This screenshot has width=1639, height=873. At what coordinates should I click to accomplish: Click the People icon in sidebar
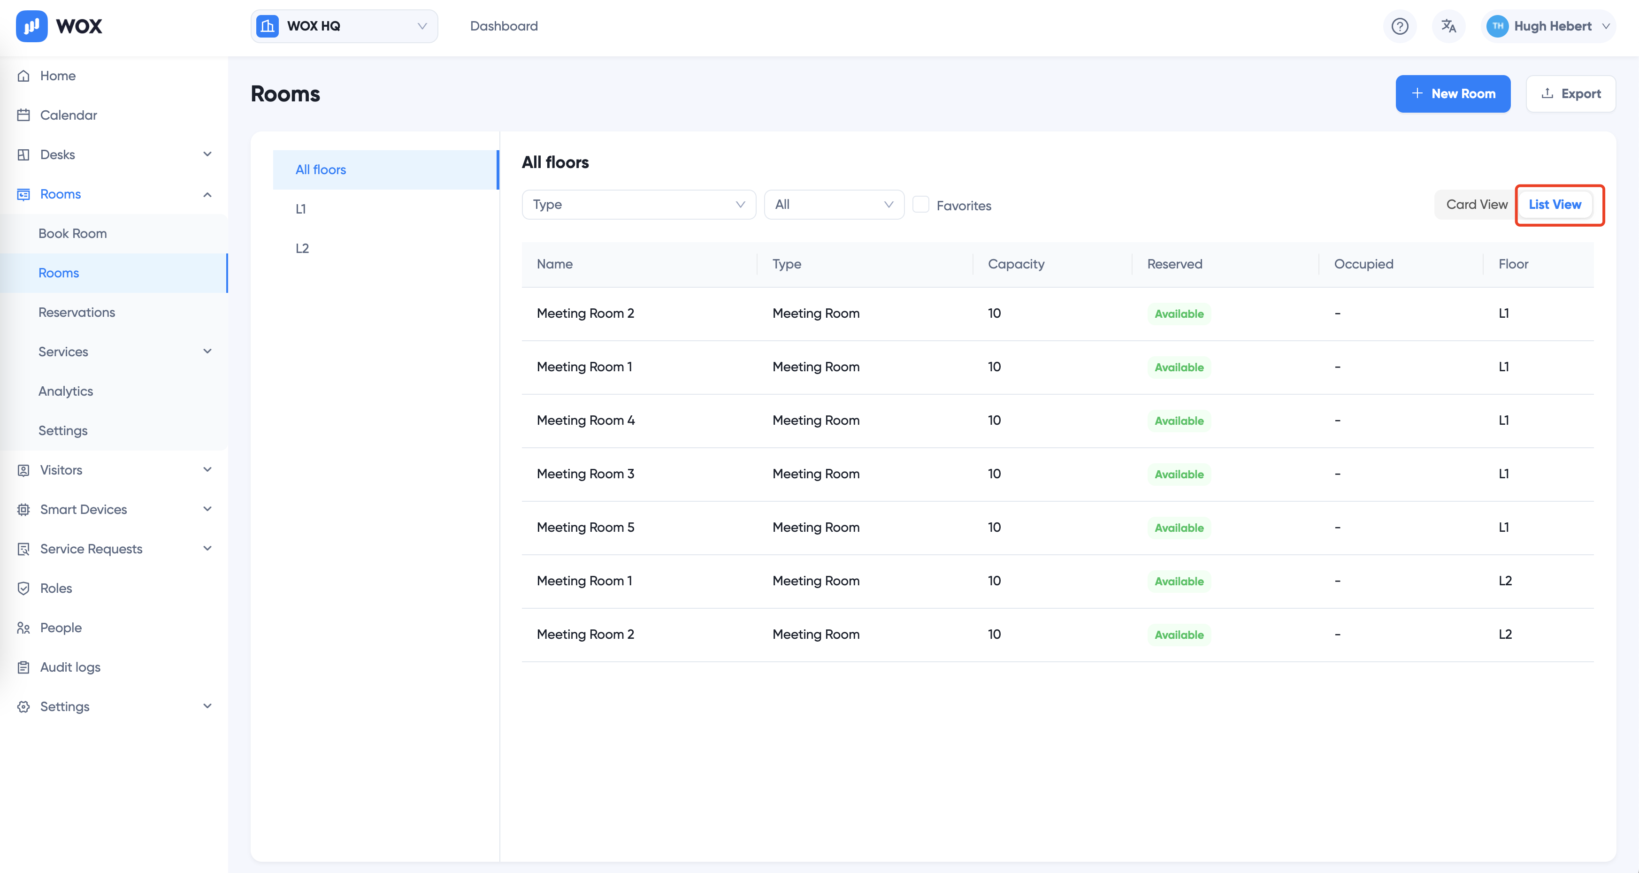point(23,628)
